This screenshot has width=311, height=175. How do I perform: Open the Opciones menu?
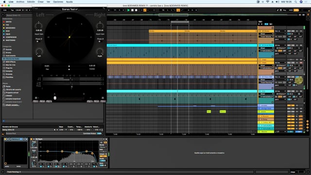tap(58, 2)
